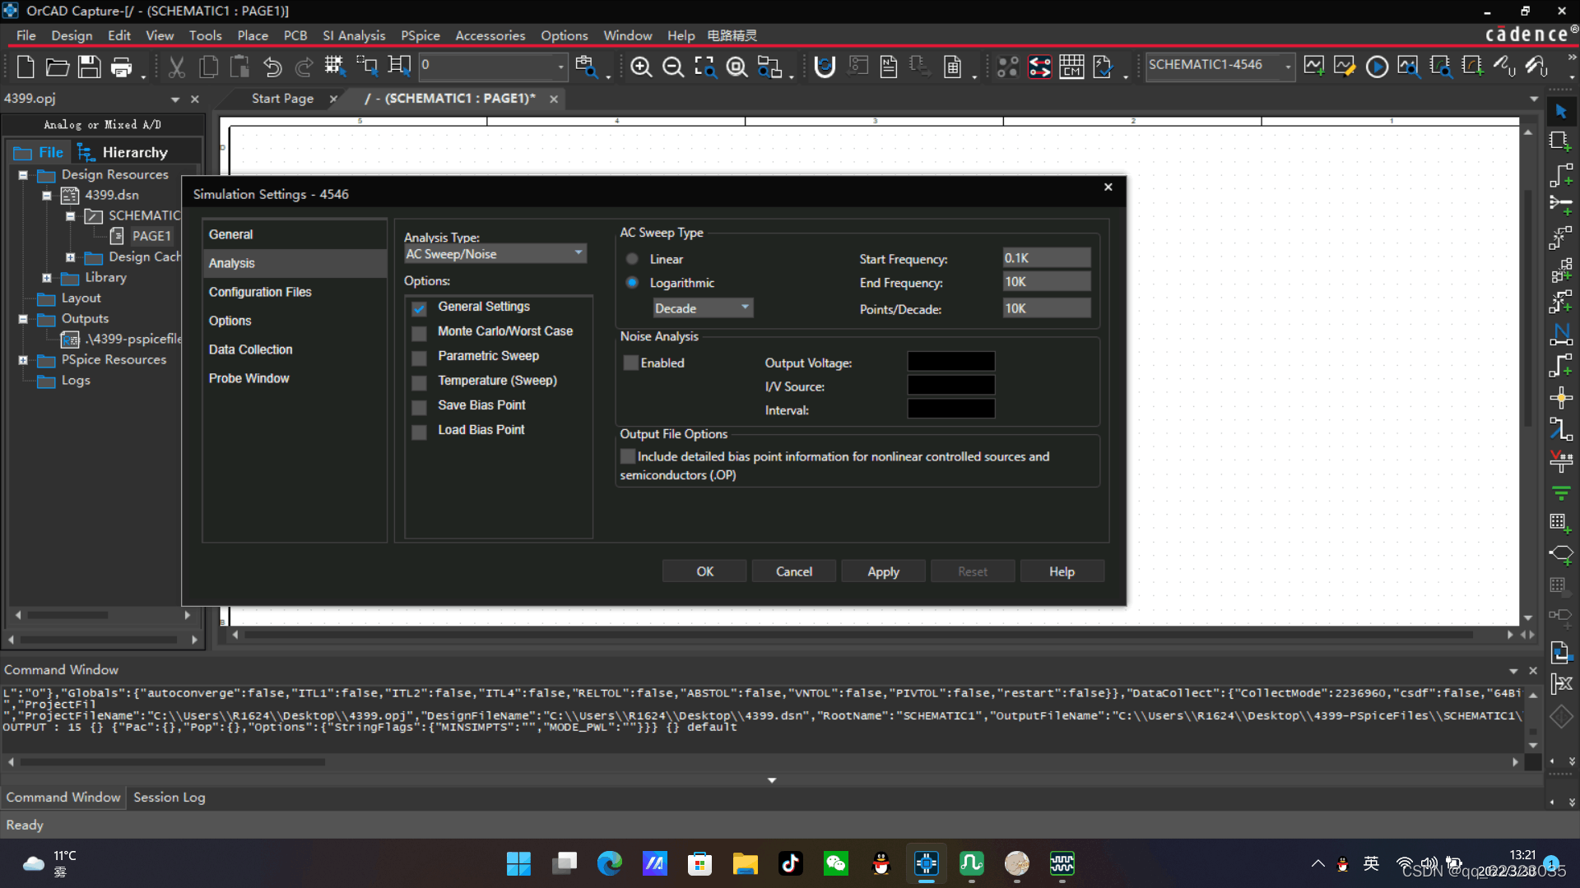Open the PSpice menu

420,35
